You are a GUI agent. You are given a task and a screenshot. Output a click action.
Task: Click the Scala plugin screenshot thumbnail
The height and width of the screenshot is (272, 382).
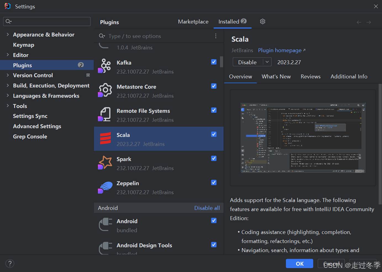tap(303, 138)
